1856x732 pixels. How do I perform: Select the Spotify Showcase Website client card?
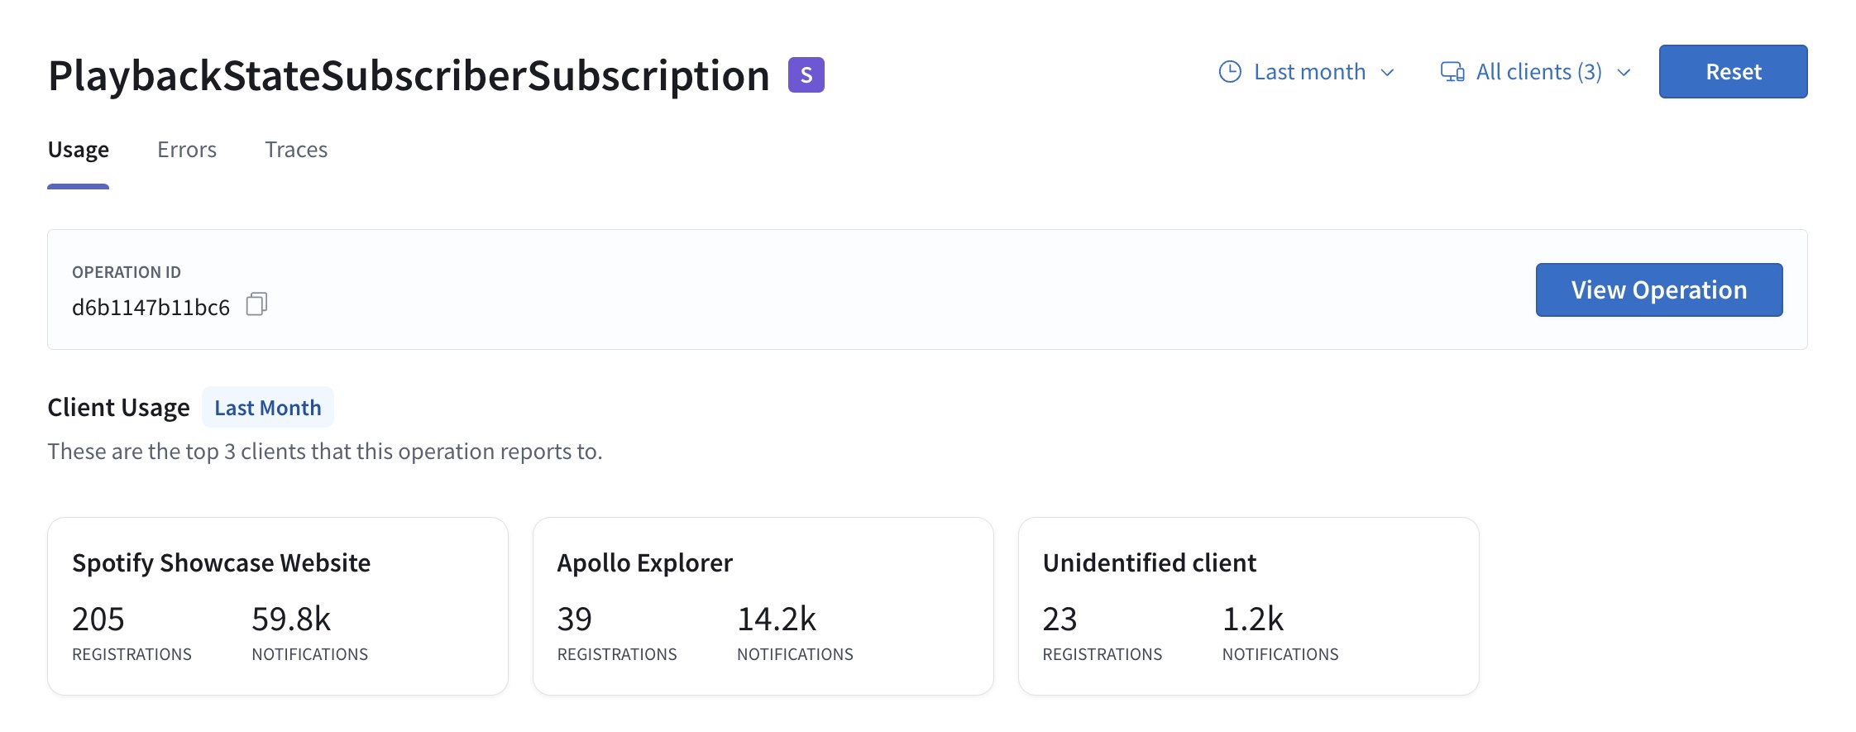pyautogui.click(x=279, y=605)
